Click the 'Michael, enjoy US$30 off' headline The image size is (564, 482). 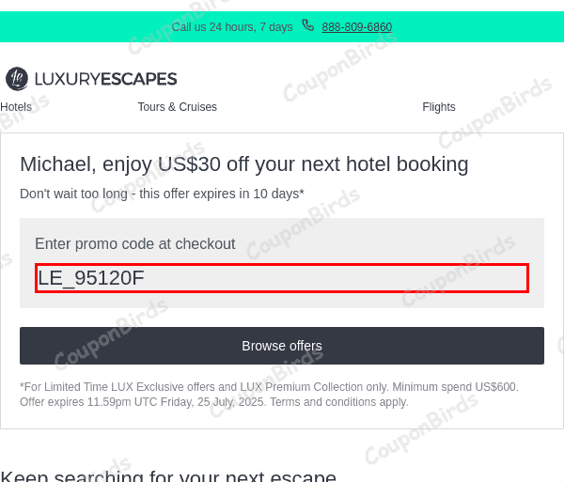[243, 164]
